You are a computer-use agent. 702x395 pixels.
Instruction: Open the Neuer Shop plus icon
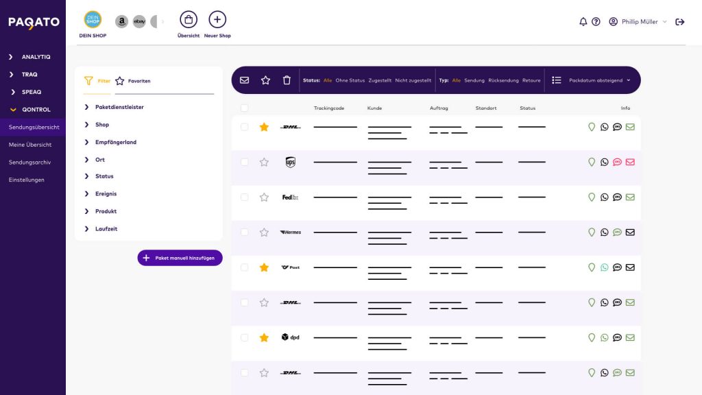tap(217, 19)
